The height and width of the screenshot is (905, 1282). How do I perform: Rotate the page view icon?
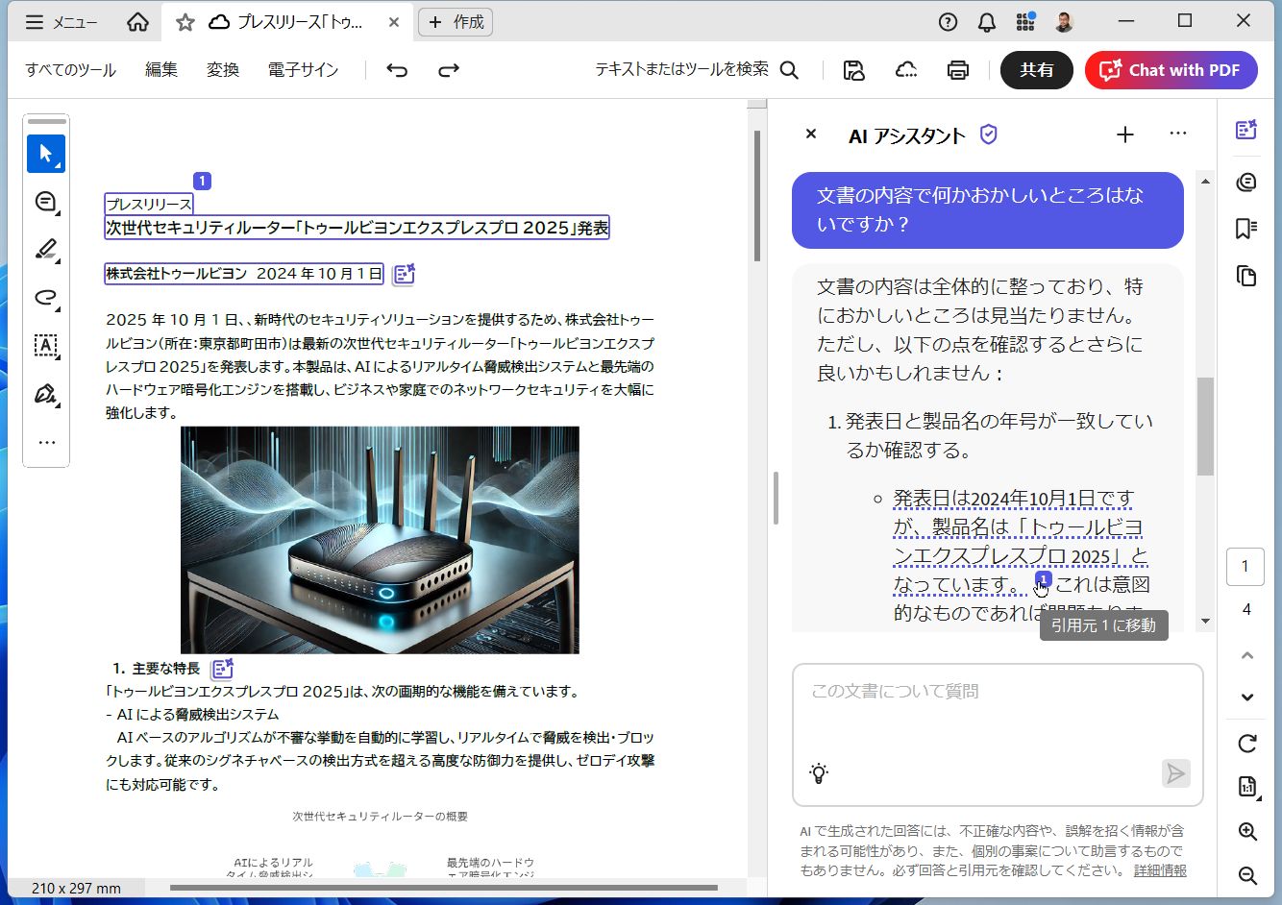[1247, 744]
